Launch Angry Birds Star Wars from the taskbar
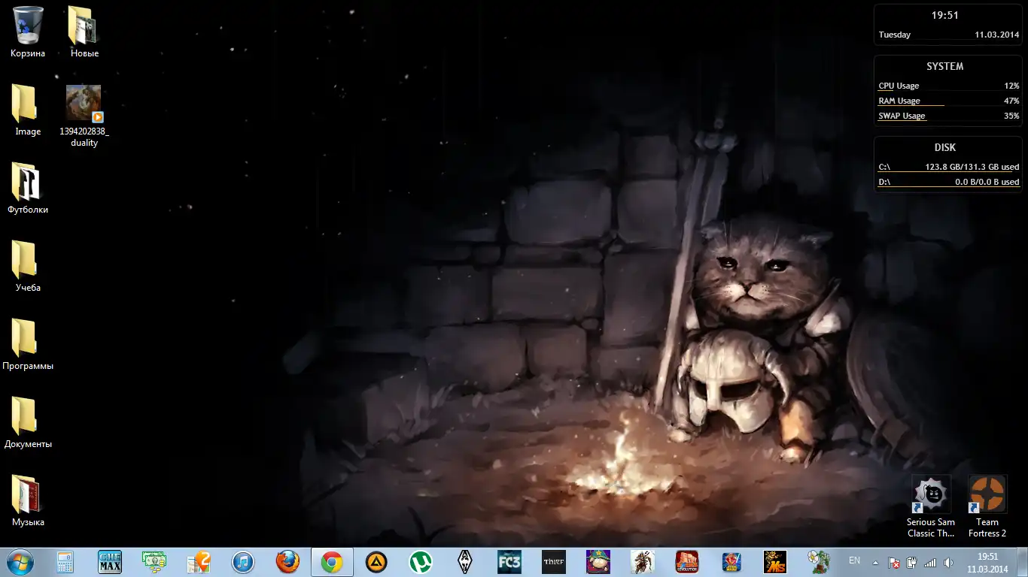The width and height of the screenshot is (1028, 577). [731, 562]
